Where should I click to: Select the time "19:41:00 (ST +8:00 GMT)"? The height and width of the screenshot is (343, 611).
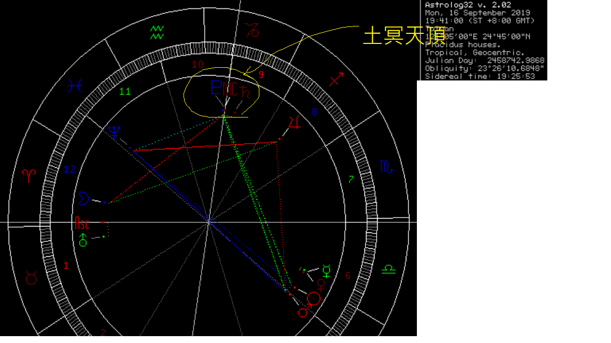pos(480,21)
